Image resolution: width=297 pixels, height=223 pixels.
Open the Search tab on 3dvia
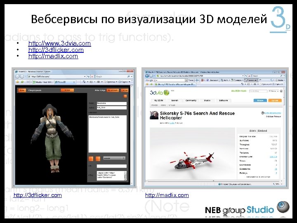pos(174,100)
